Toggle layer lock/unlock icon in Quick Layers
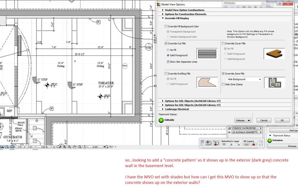This screenshot has height=194, width=298. 216,143
